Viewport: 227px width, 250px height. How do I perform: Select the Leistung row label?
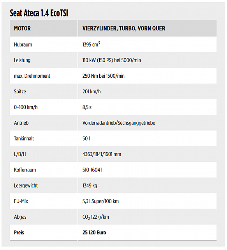coord(22,61)
